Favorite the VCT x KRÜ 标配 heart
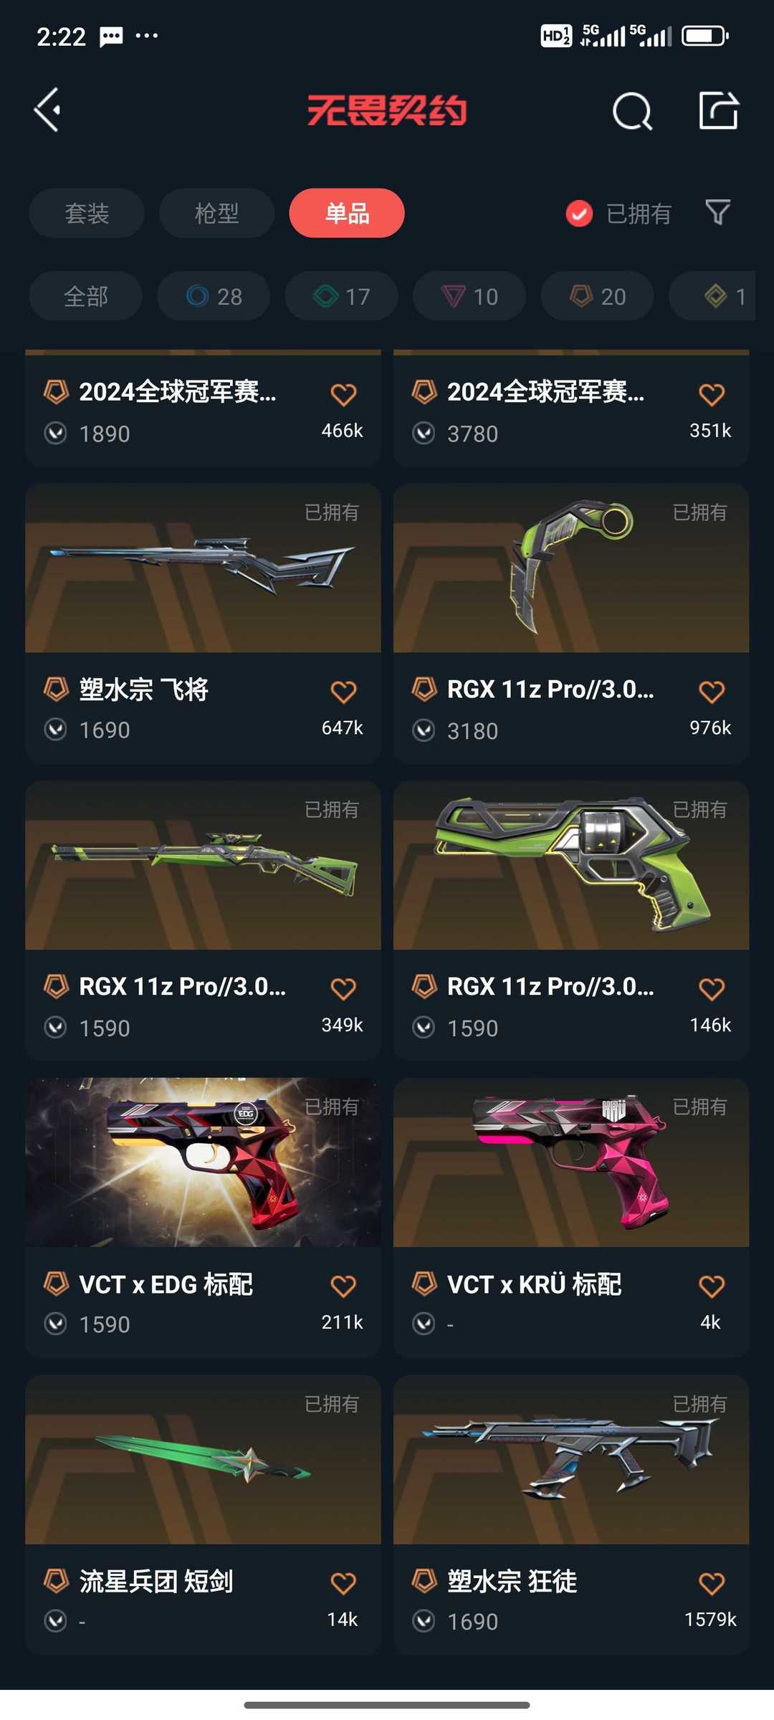Image resolution: width=774 pixels, height=1720 pixels. click(711, 1286)
